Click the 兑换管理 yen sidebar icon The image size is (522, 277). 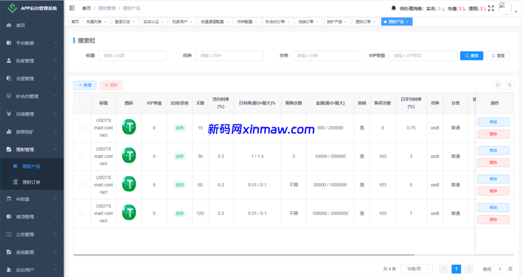(9, 114)
